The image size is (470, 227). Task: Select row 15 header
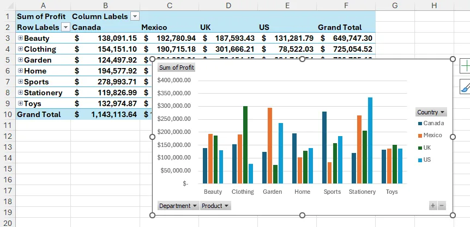[x=8, y=169]
